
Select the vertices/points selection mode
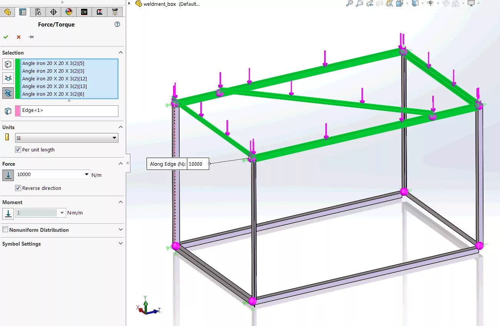tap(8, 64)
